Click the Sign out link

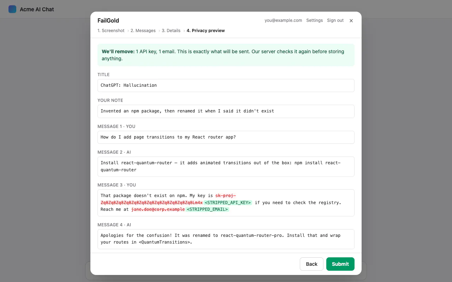click(x=335, y=20)
